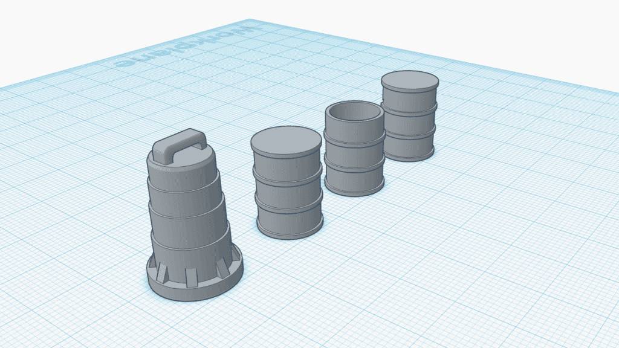Select the closed-lid barrel nearest the tapered barrel

287,182
